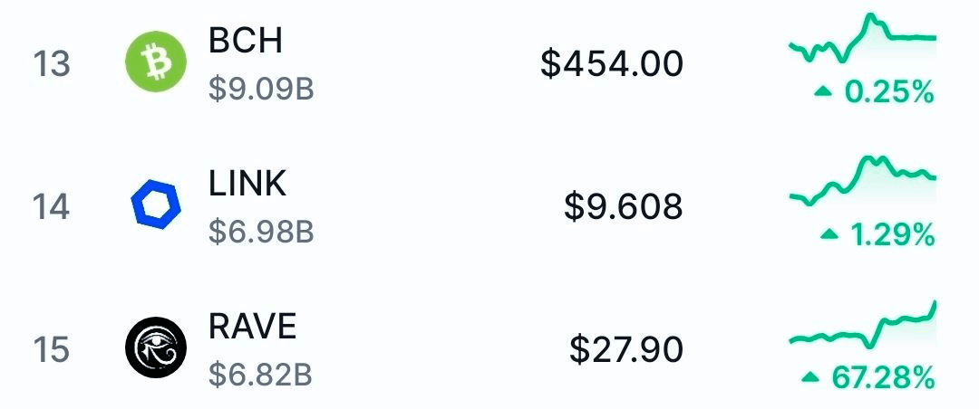Click LINK market cap $6.98B
The image size is (979, 409).
click(261, 233)
